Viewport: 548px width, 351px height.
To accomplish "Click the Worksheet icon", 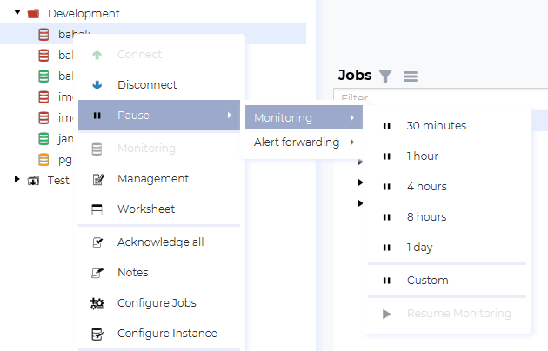I will pos(97,209).
